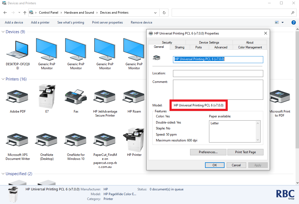Switch to the Device Settings tab
The image size is (299, 204).
coord(209,42)
